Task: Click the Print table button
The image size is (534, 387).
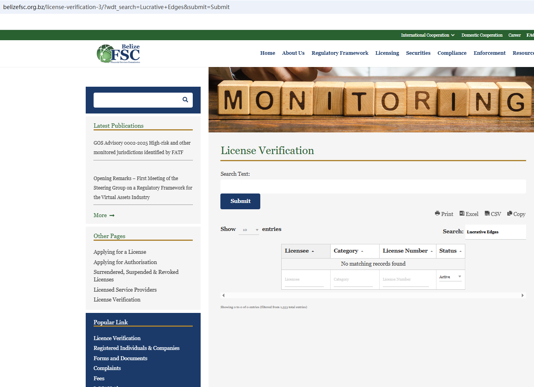Action: point(444,214)
